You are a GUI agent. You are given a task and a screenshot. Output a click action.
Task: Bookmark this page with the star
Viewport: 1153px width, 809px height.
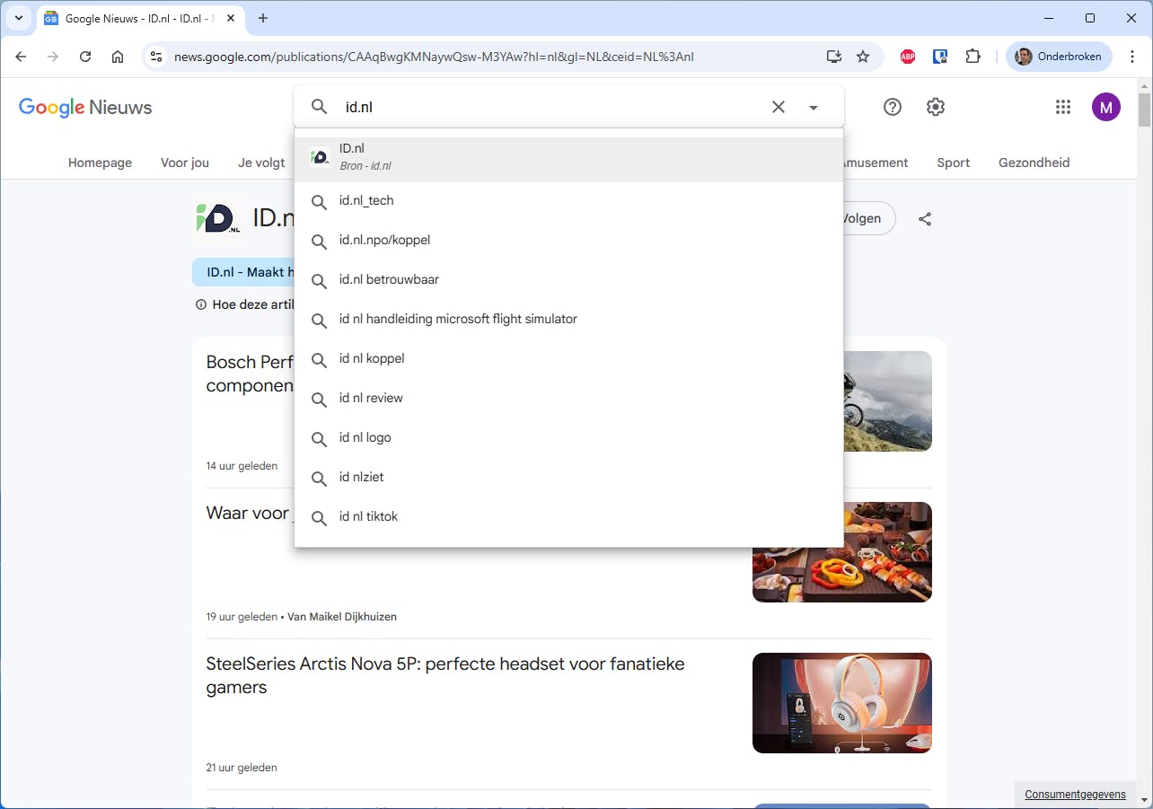tap(863, 56)
